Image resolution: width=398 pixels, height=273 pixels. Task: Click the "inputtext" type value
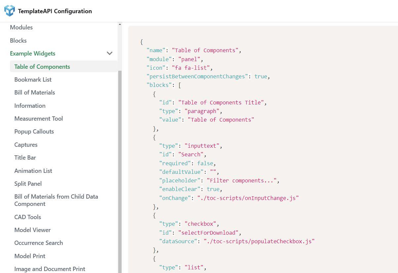[x=202, y=146]
